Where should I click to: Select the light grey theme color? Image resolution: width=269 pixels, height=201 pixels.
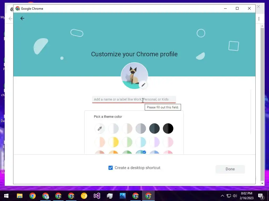tap(113, 128)
